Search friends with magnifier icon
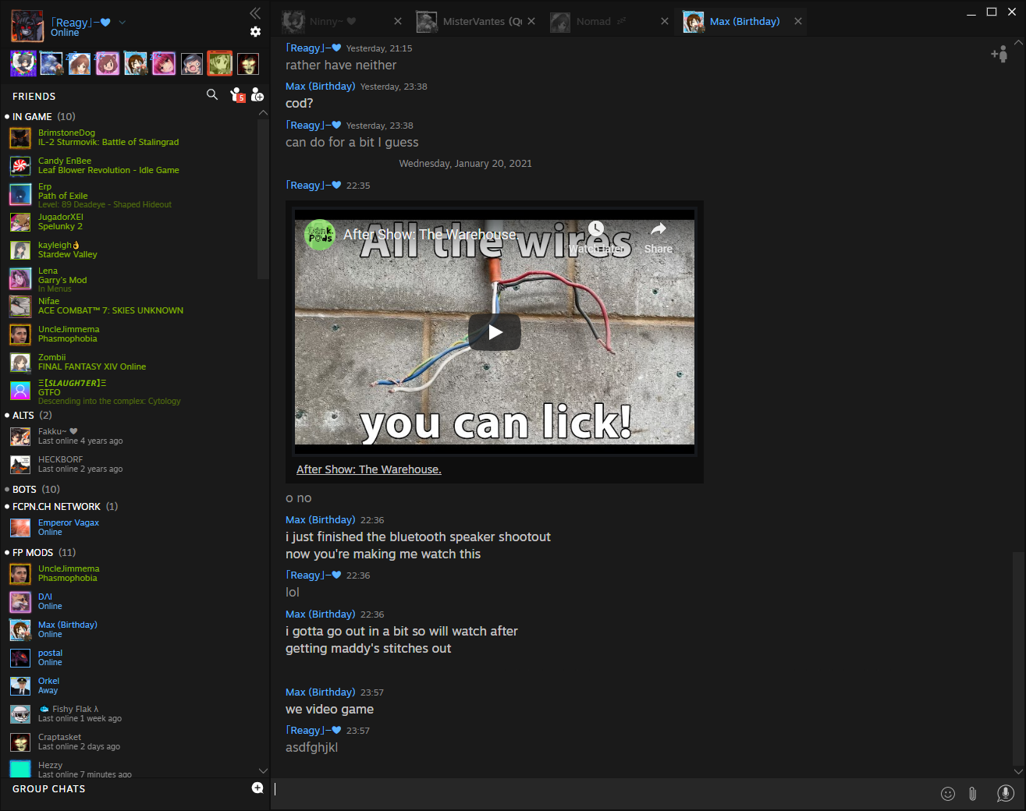The width and height of the screenshot is (1026, 811). click(x=212, y=95)
